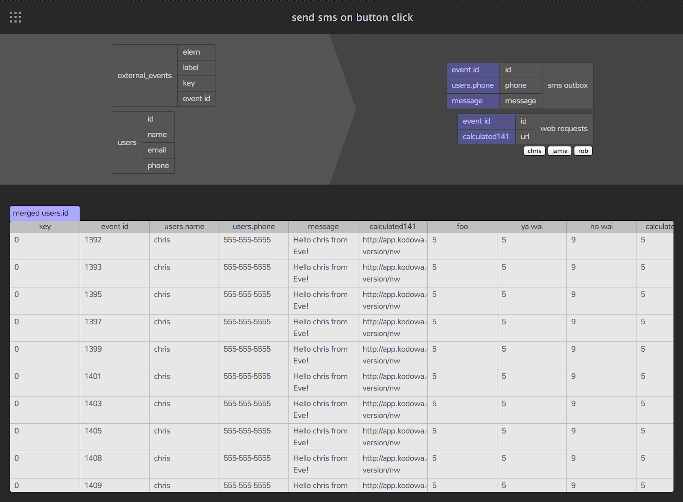Image resolution: width=683 pixels, height=502 pixels.
Task: Select the users source table label
Action: tap(127, 143)
